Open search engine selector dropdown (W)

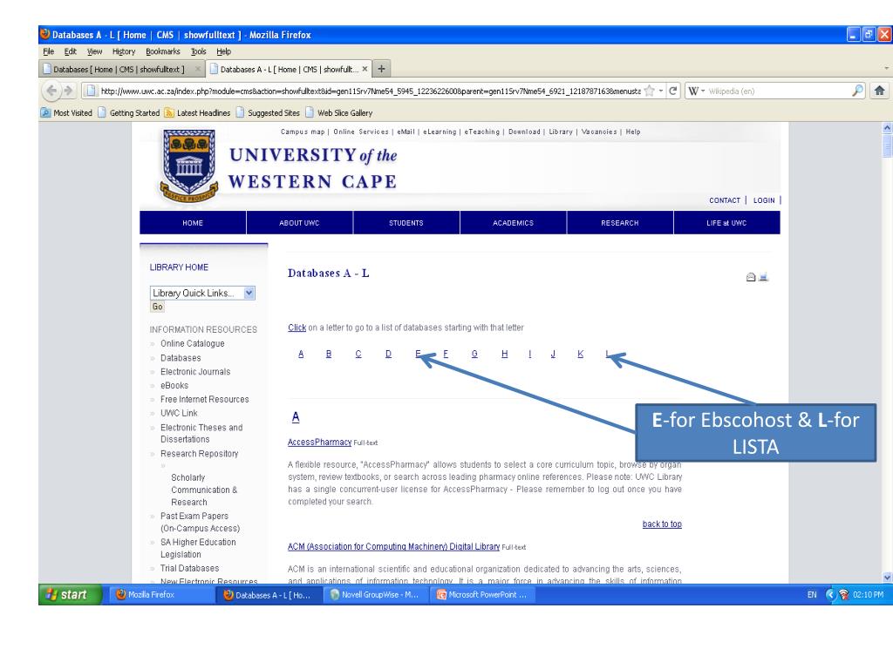click(x=696, y=91)
